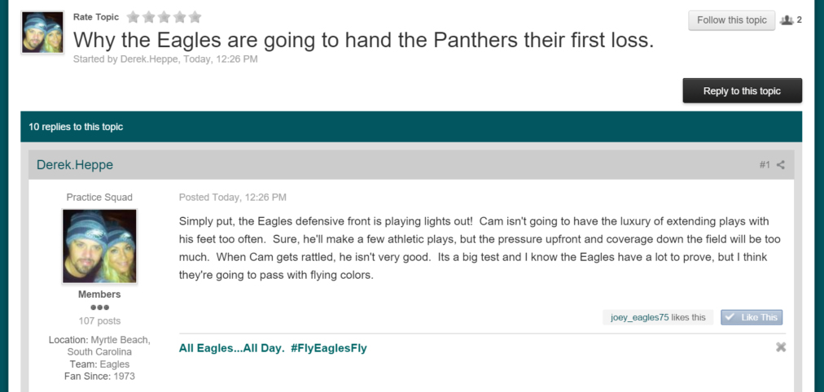The width and height of the screenshot is (824, 392).
Task: Click the #FlyEaglesFly signature text
Action: (x=328, y=348)
